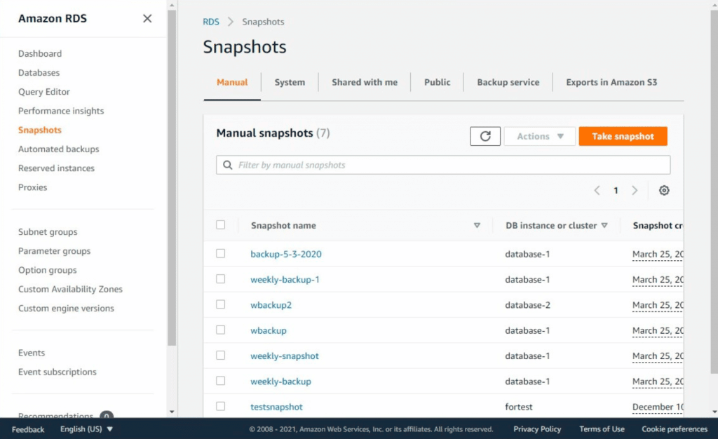
Task: Check the checkbox for backup-5-3-2020
Action: click(x=222, y=254)
